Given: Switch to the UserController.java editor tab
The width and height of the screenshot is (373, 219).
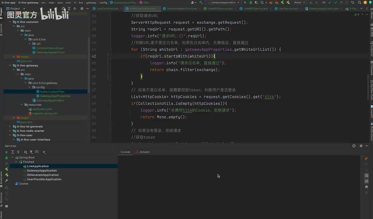Looking at the screenshot, I should [x=107, y=9].
